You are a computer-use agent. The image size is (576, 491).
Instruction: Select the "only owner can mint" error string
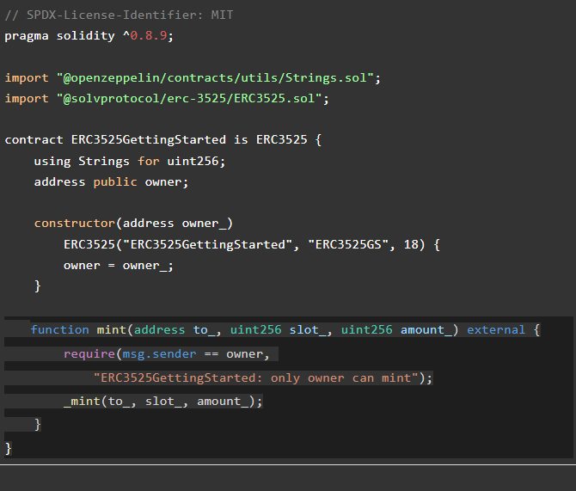(258, 378)
